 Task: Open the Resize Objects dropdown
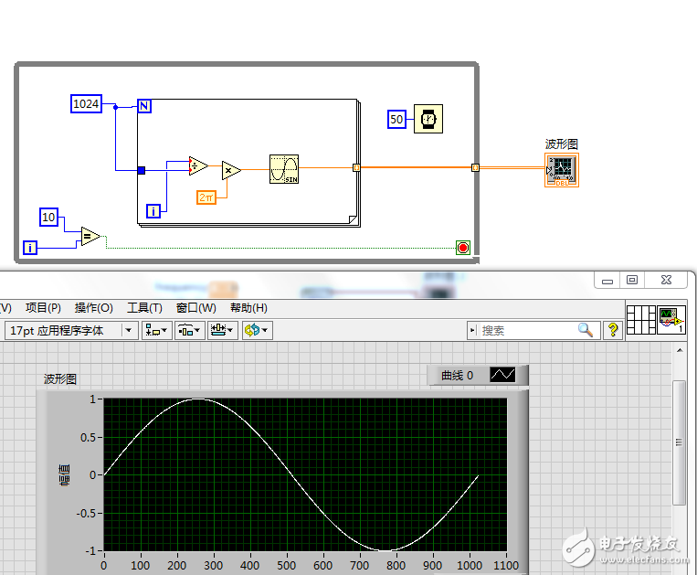pyautogui.click(x=223, y=330)
